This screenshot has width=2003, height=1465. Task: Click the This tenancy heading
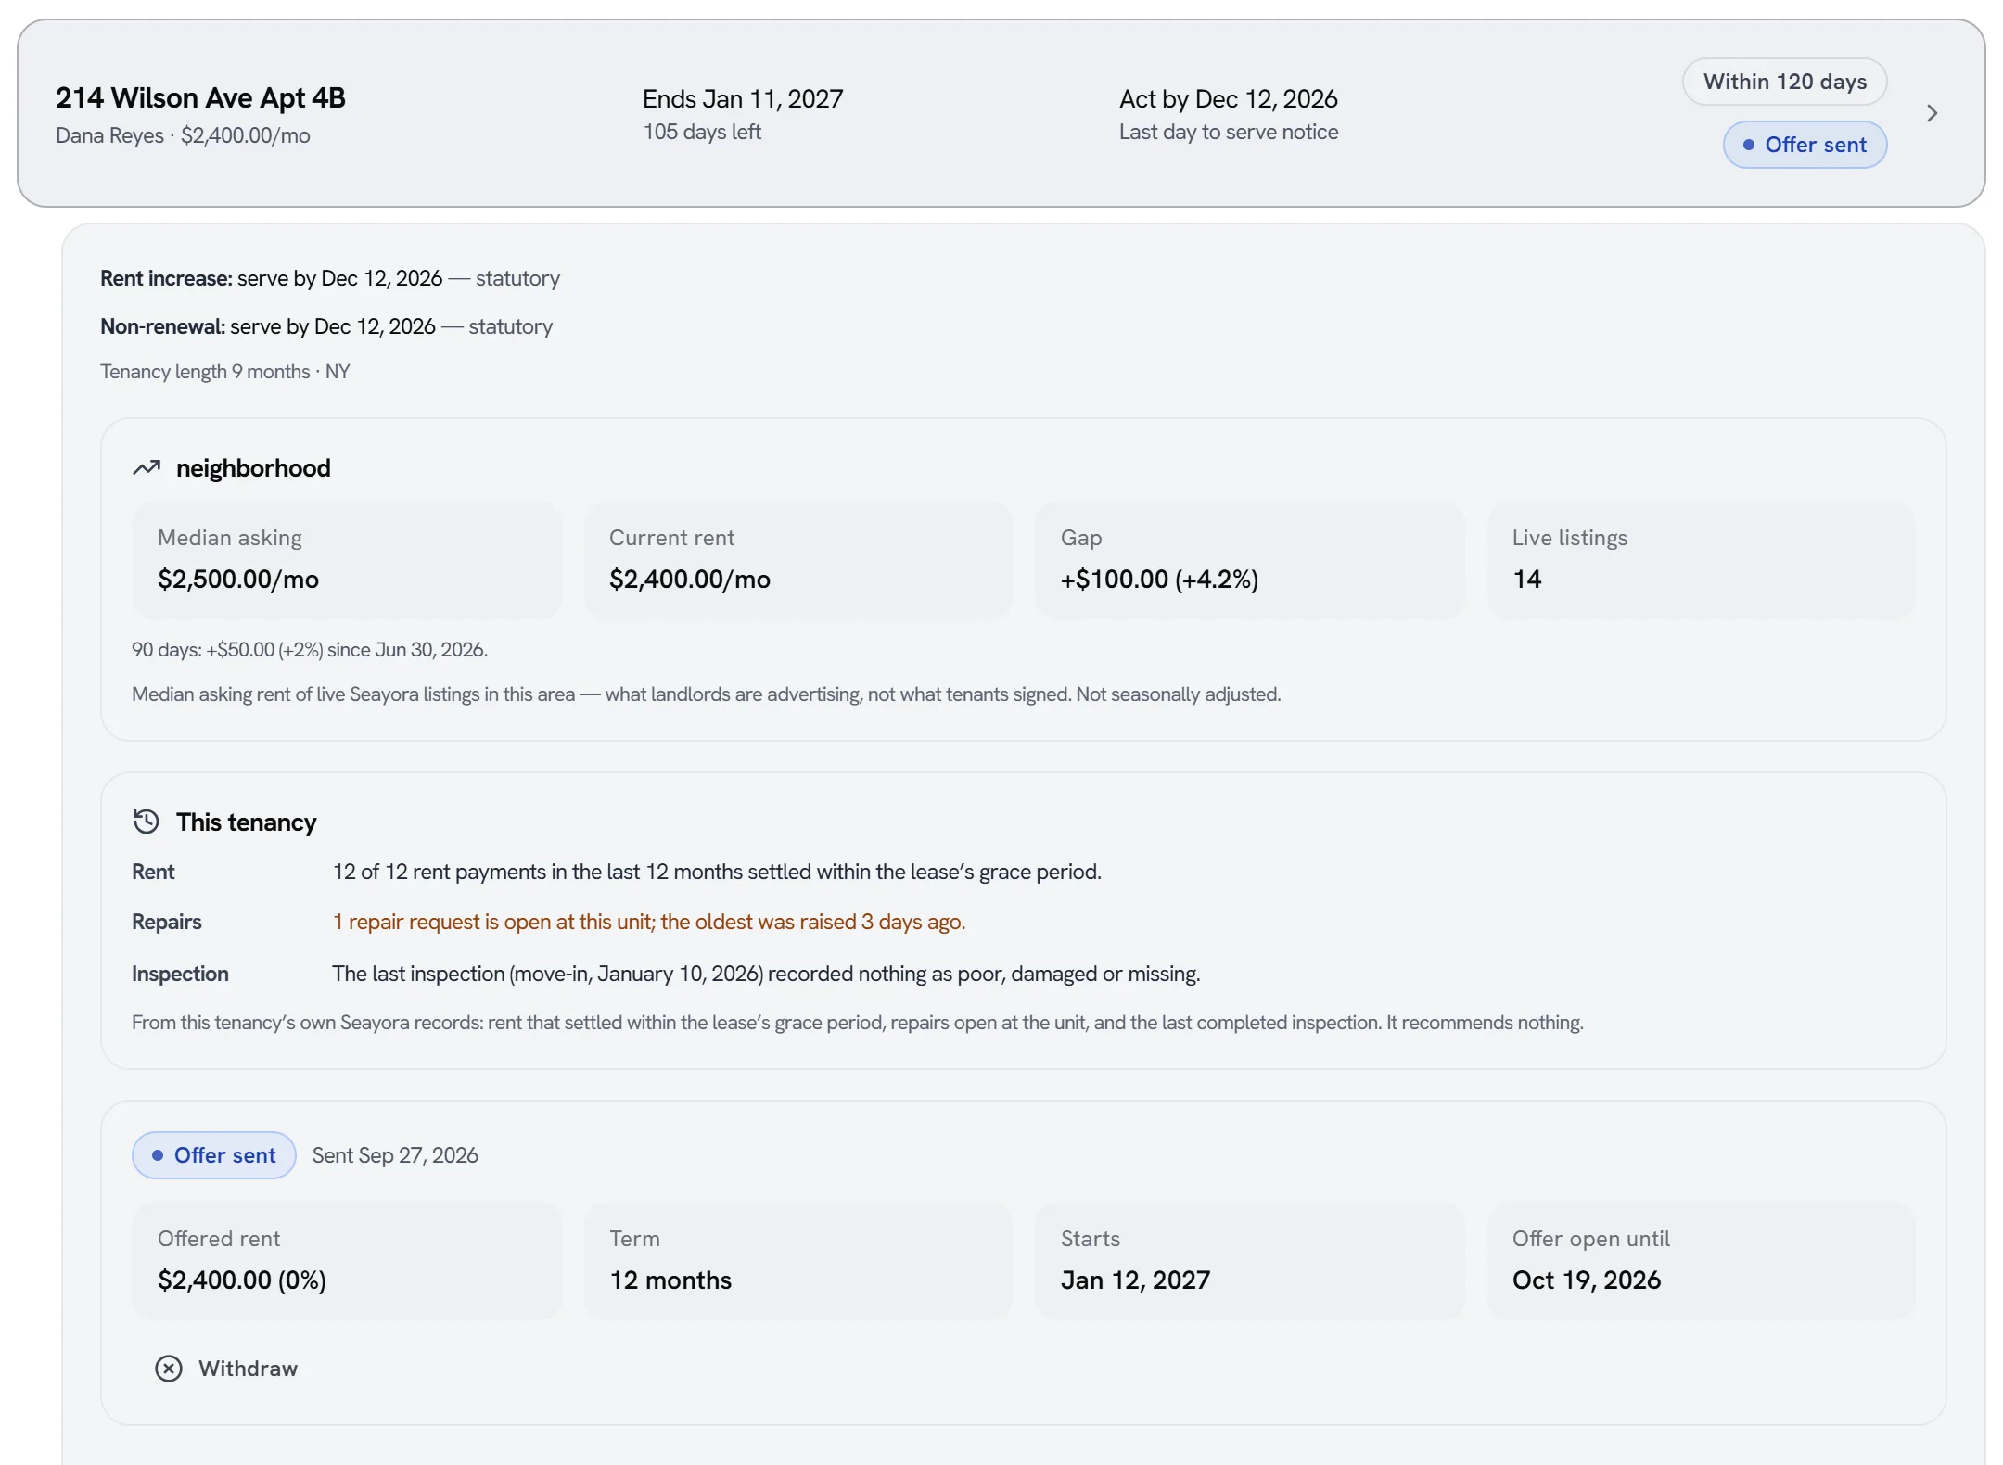(x=247, y=822)
